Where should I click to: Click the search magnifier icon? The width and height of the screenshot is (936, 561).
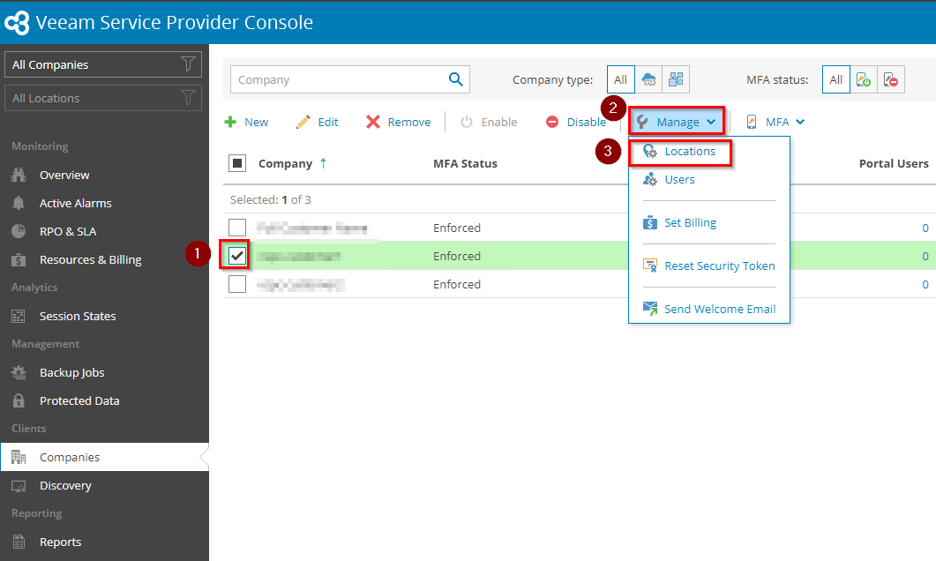click(455, 79)
